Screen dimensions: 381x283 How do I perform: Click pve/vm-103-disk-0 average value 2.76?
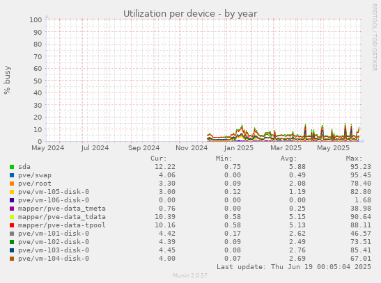(297, 250)
